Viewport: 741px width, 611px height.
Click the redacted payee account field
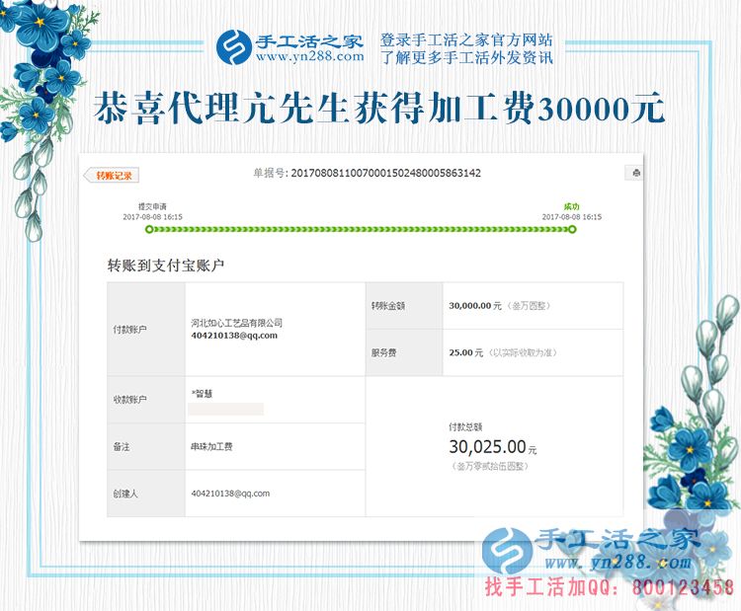click(226, 409)
